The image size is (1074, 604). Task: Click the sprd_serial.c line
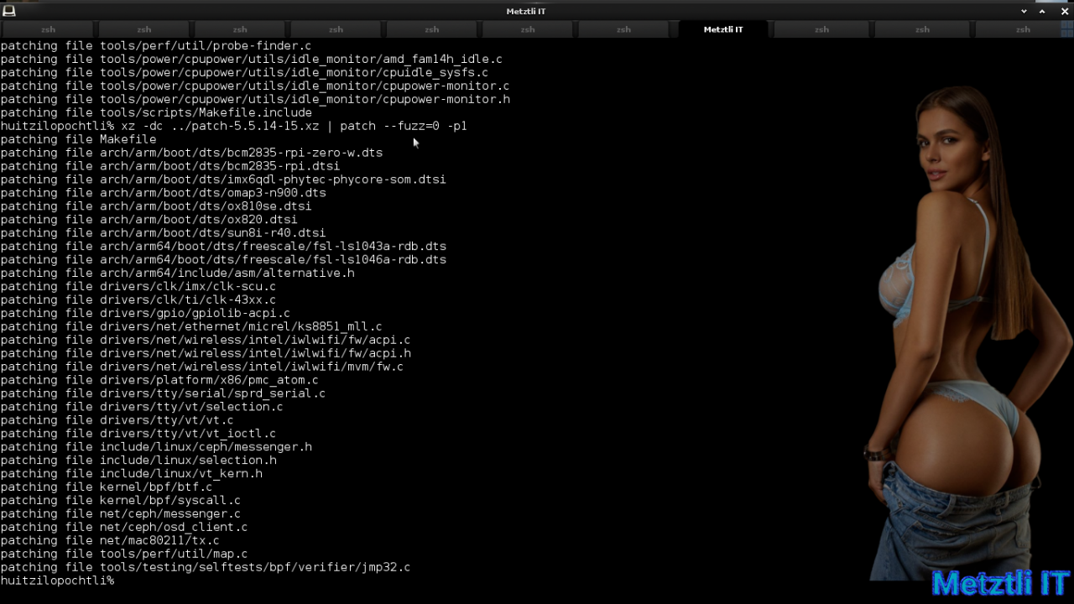[163, 393]
